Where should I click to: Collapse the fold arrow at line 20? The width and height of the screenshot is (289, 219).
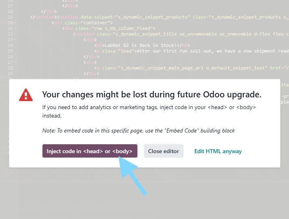coord(16,23)
